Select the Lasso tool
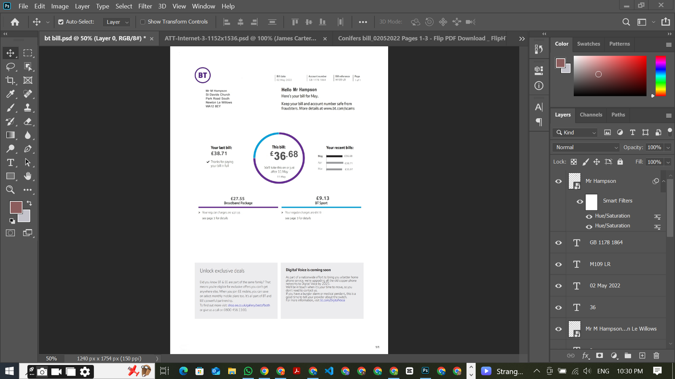675x379 pixels. [11, 67]
